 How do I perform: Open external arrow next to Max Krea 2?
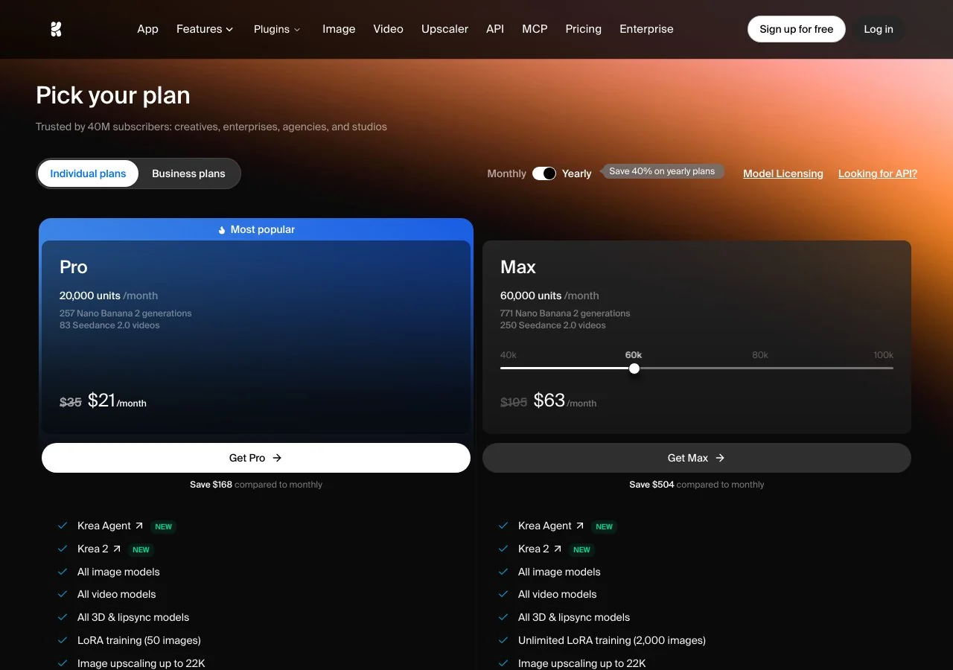(557, 549)
